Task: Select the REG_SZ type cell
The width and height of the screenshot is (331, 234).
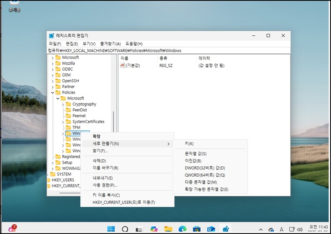Action: 166,66
